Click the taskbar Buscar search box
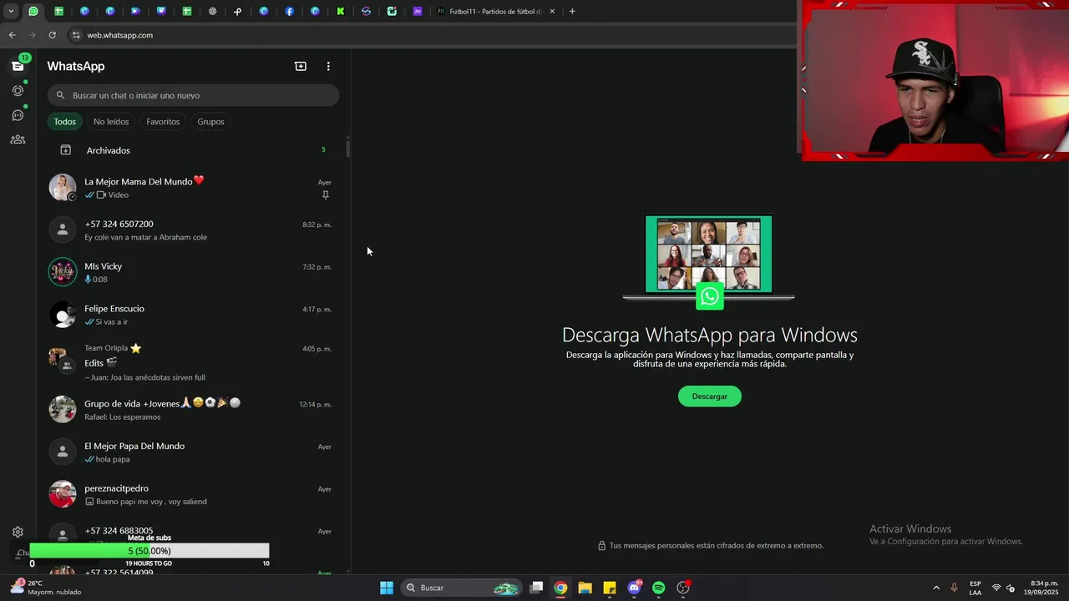Viewport: 1069px width, 601px height. (463, 588)
